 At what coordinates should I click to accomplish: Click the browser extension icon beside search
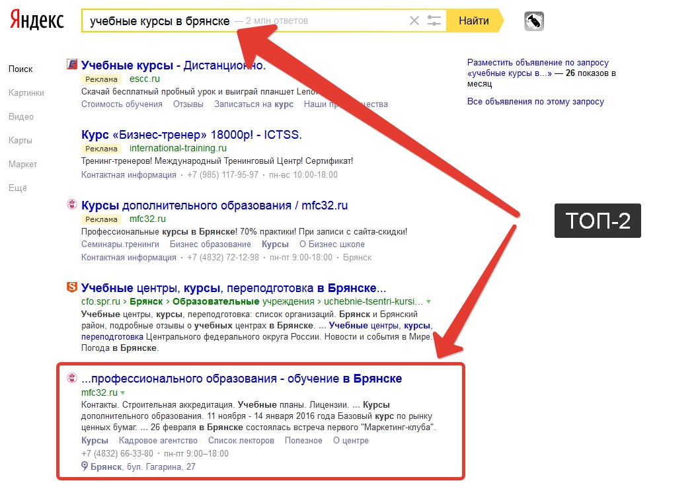coord(534,21)
